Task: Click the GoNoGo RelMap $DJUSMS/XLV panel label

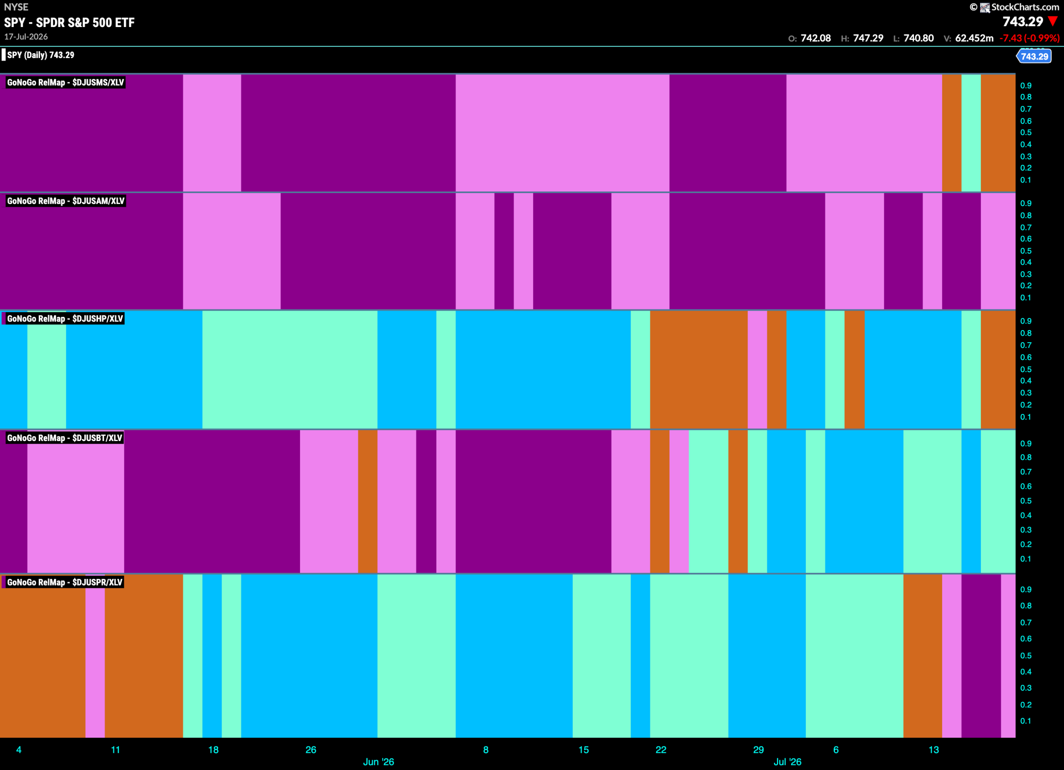Action: 66,83
